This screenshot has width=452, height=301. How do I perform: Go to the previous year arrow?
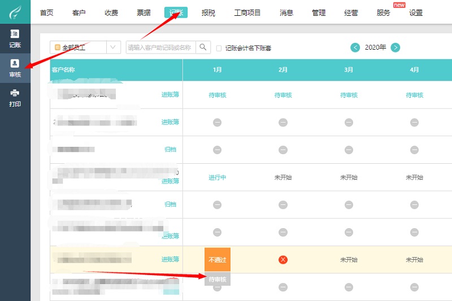point(355,47)
